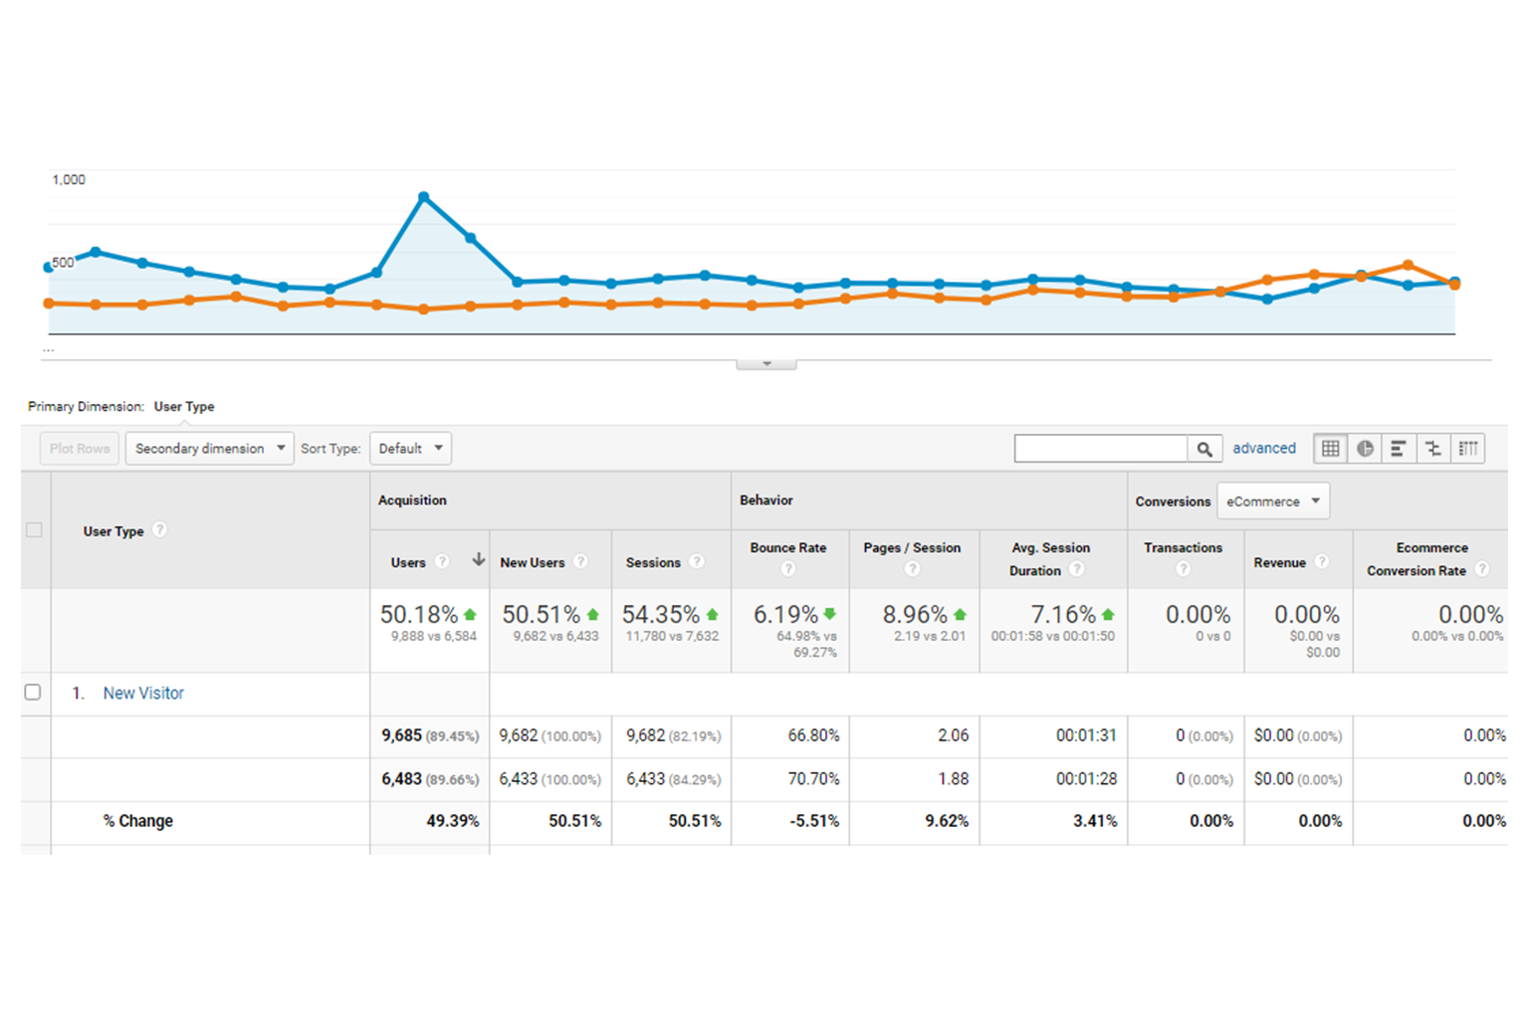Click the chart collapse handle below graph
Viewport: 1529px width, 1019px height.
tap(765, 364)
